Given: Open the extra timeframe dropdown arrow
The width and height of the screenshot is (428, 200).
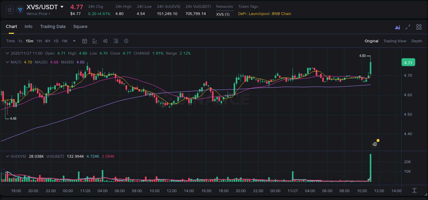Looking at the screenshot, I should click(x=74, y=41).
